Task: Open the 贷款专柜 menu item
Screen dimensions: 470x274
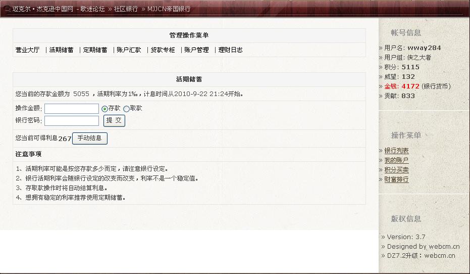Action: pyautogui.click(x=163, y=50)
